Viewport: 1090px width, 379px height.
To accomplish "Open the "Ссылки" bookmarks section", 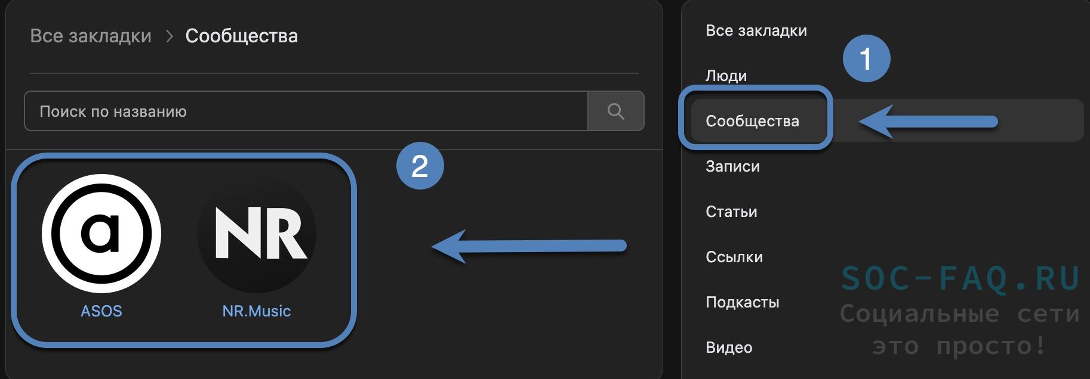I will pos(734,257).
